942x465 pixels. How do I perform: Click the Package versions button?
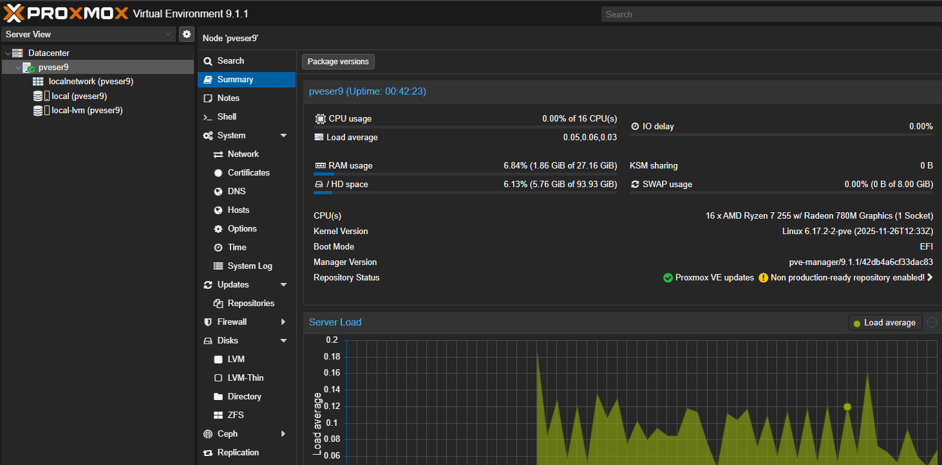click(338, 61)
